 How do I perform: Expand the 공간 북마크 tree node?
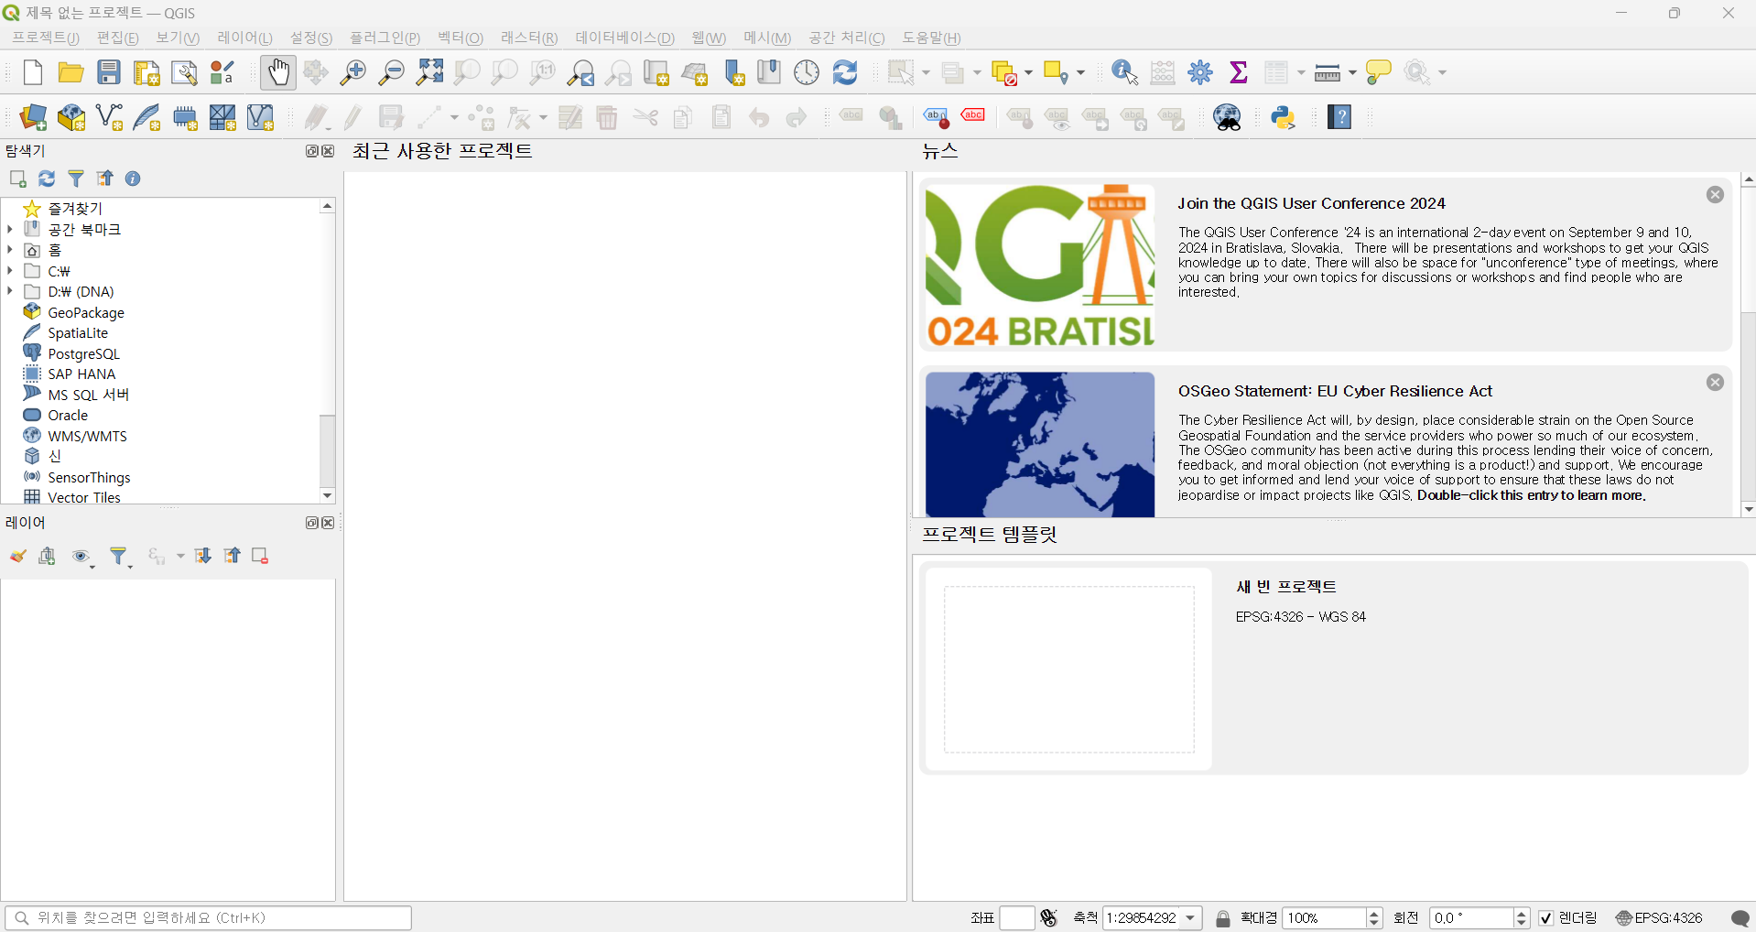(x=10, y=229)
